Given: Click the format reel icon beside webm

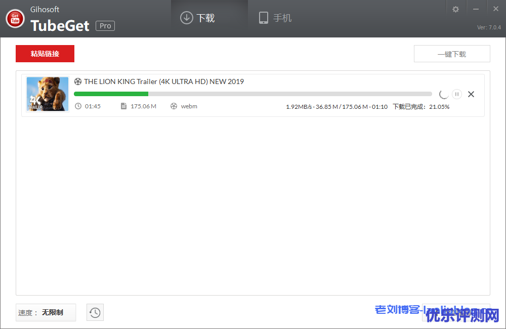Looking at the screenshot, I should [x=174, y=106].
